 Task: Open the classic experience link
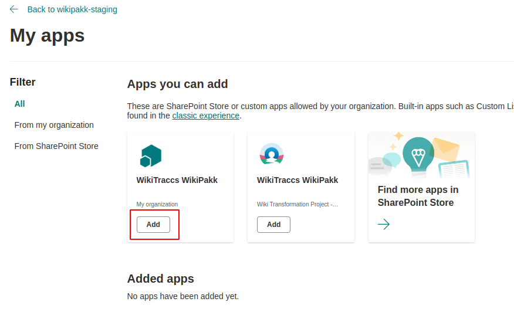(205, 116)
